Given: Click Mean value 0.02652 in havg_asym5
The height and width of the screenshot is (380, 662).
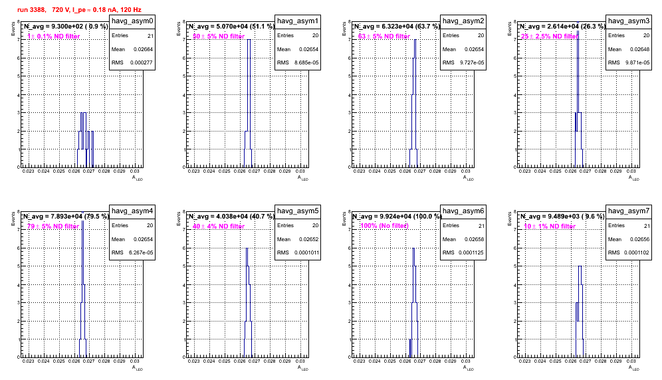Looking at the screenshot, I should point(309,239).
